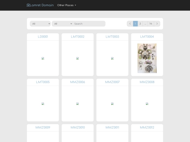Click the broken image in LMT0005 card
Image resolution: width=190 pixels, height=142 pixels.
[43, 104]
